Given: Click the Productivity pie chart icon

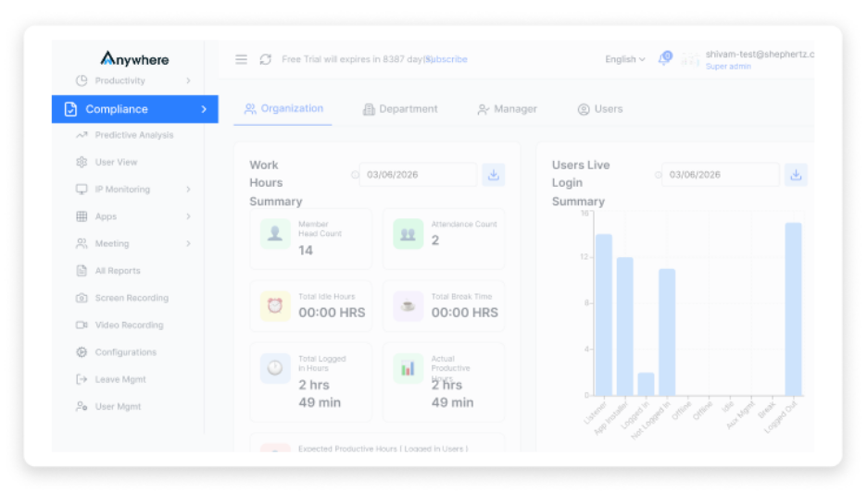Looking at the screenshot, I should pos(82,80).
